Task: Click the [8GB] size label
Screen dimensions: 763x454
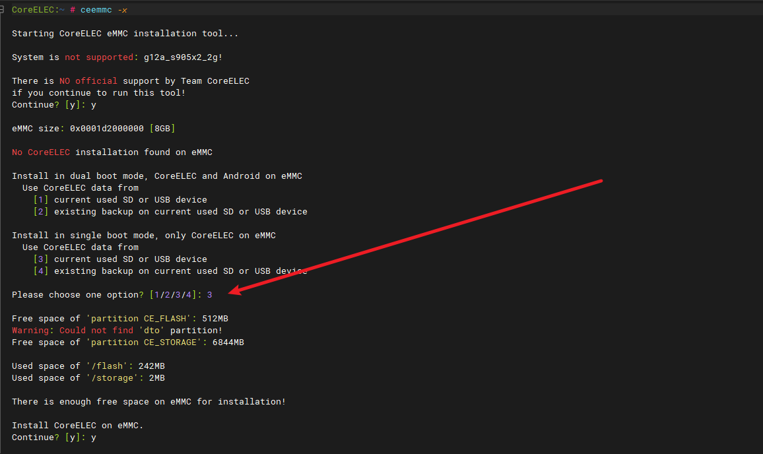Action: pos(162,129)
